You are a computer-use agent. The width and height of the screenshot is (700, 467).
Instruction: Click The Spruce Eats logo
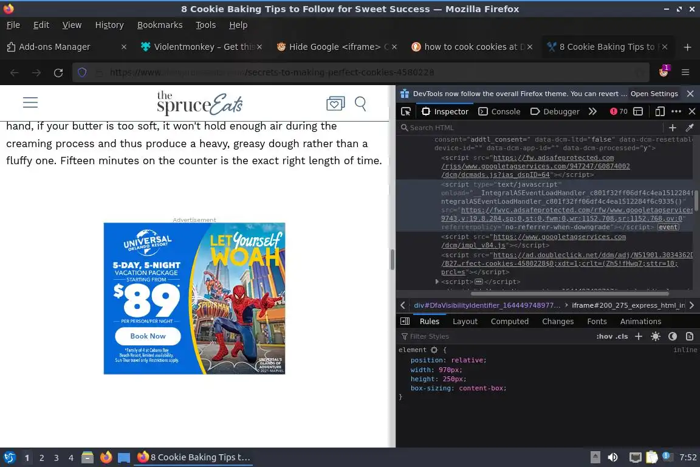pos(199,103)
